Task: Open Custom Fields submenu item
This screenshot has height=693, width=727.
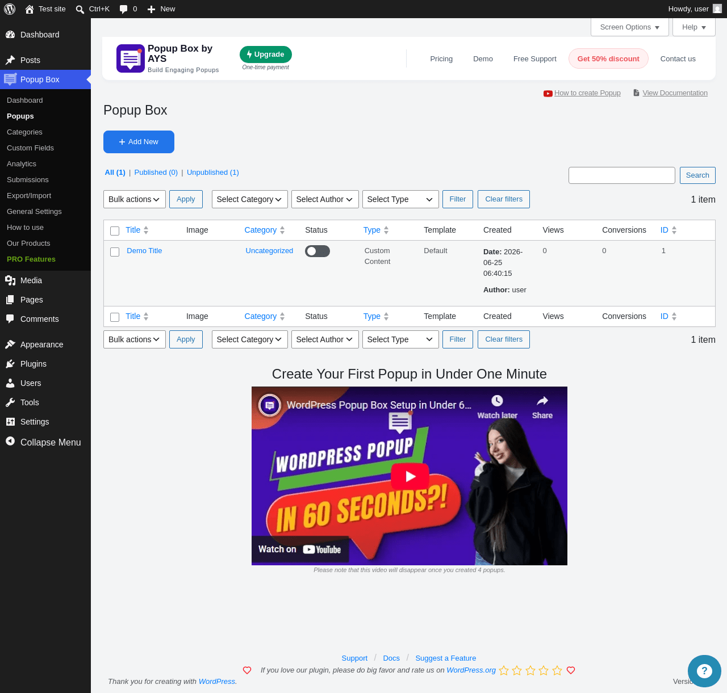Action: tap(30, 148)
